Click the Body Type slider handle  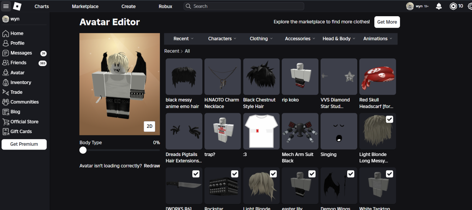click(x=83, y=150)
